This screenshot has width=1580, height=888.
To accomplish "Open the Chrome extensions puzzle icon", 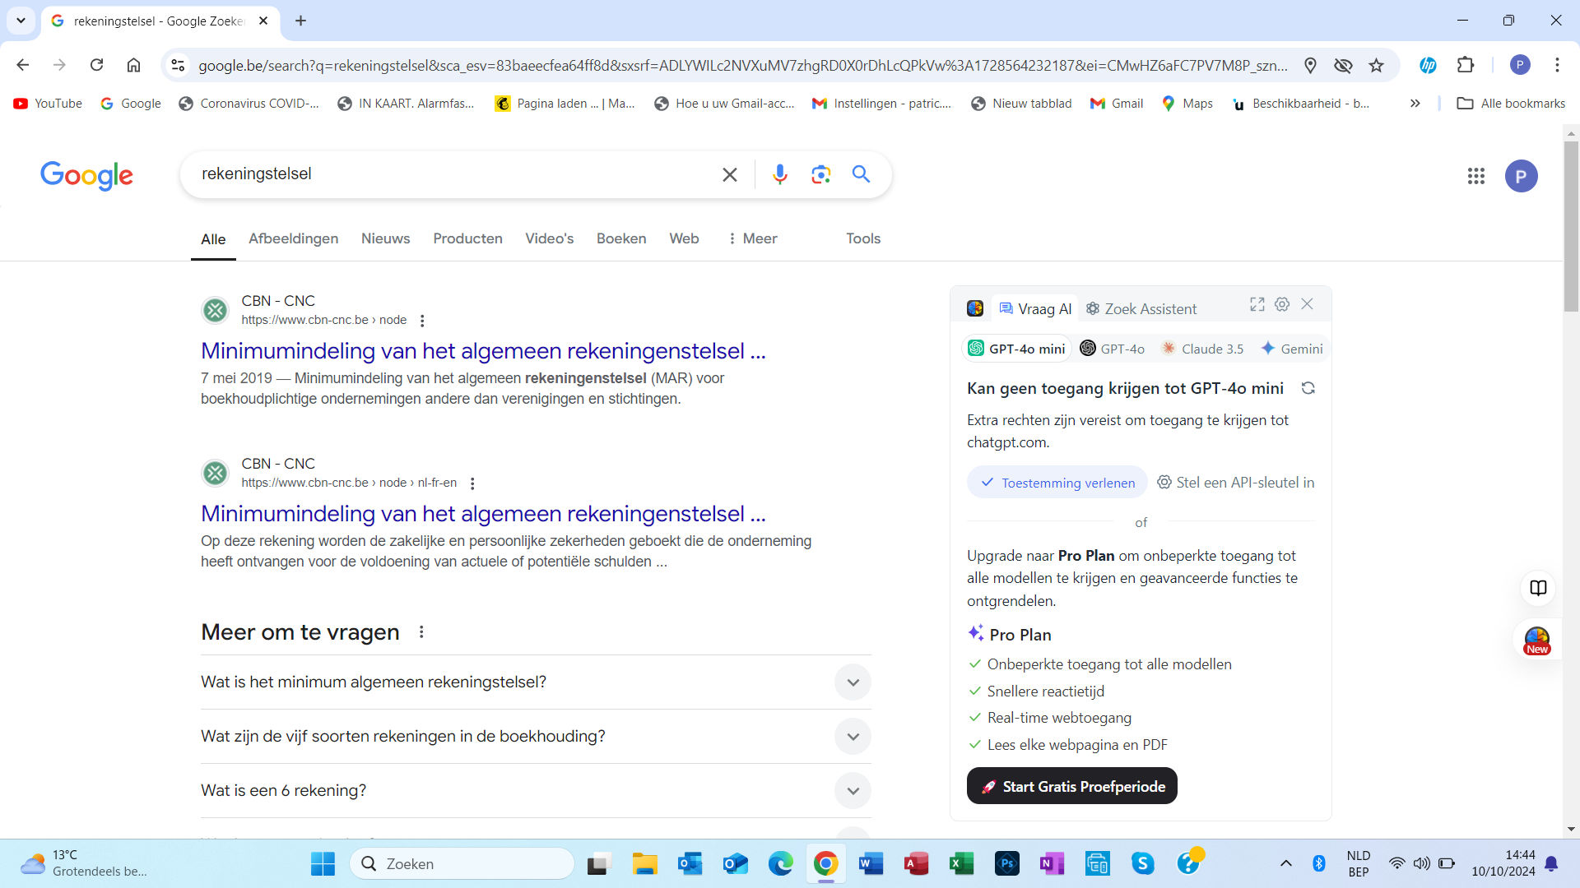I will point(1466,65).
